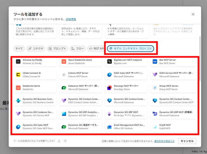This screenshot has width=207, height=154.
Task: Click the Celonis MCP Server icon
Action: pyautogui.click(x=64, y=75)
